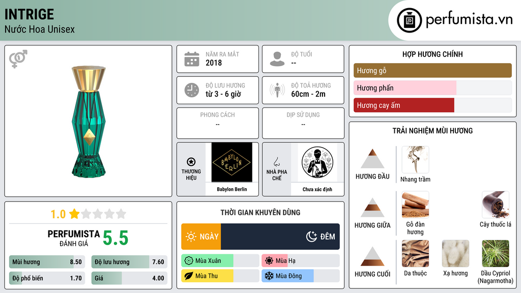This screenshot has height=293, width=521.
Task: Click the nose icon above Nhà pha chế
Action: tap(277, 162)
